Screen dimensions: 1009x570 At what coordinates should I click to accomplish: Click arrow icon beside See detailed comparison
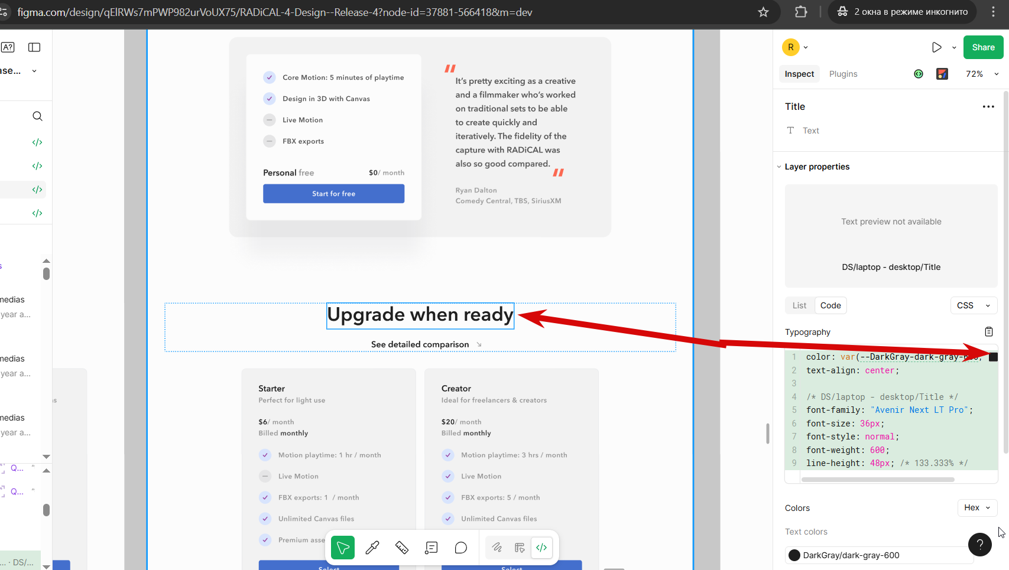479,344
